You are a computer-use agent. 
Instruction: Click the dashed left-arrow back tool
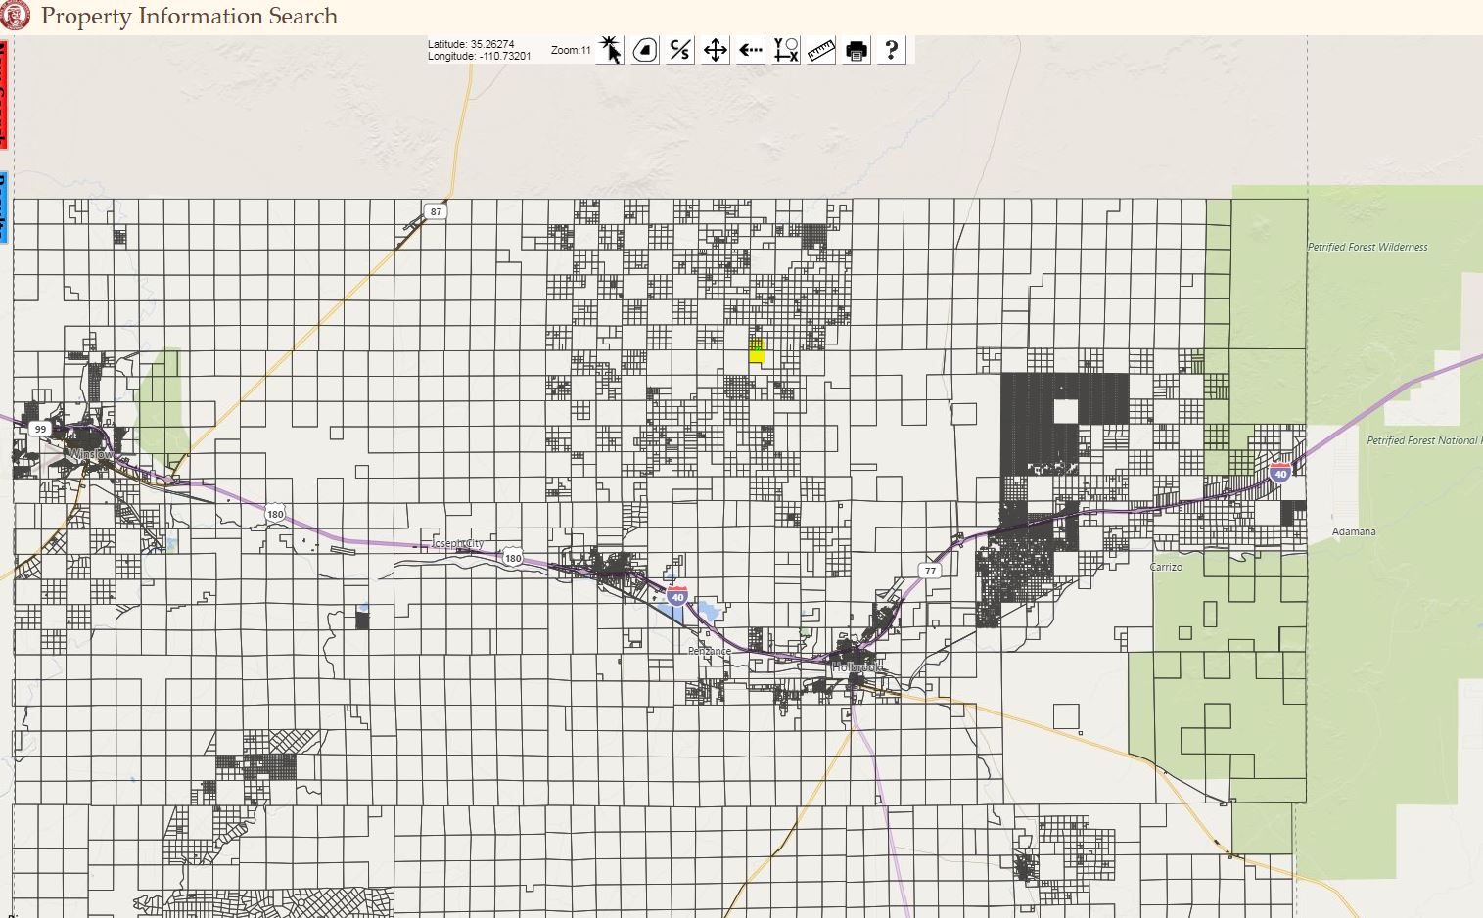(751, 50)
